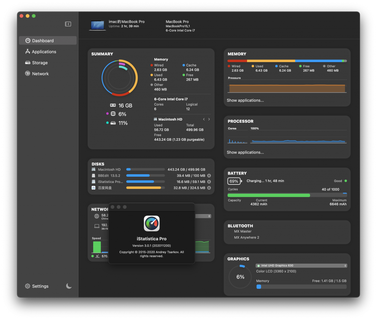Click the memory usage color bar
377x320 pixels.
(287, 61)
